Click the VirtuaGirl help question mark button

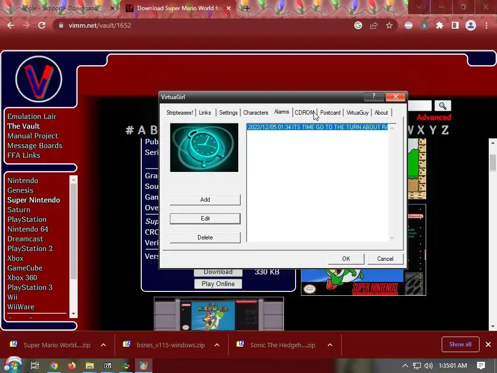pyautogui.click(x=373, y=97)
